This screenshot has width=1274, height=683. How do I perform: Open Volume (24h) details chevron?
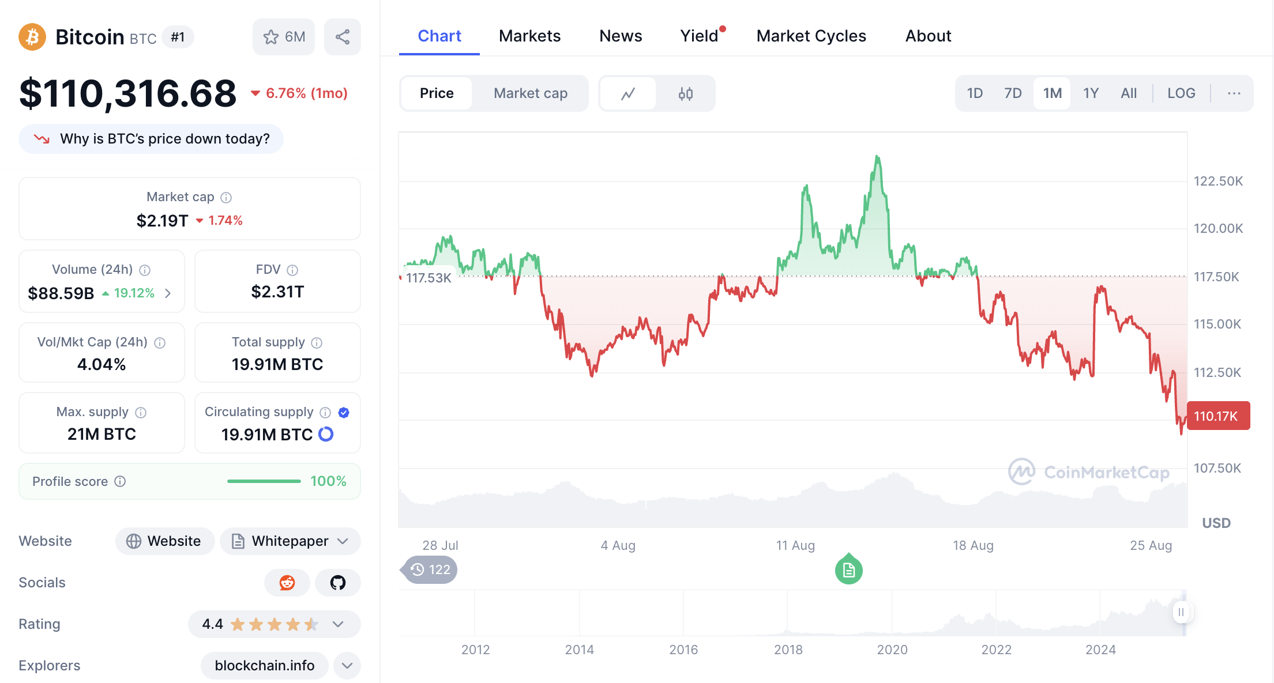point(168,293)
